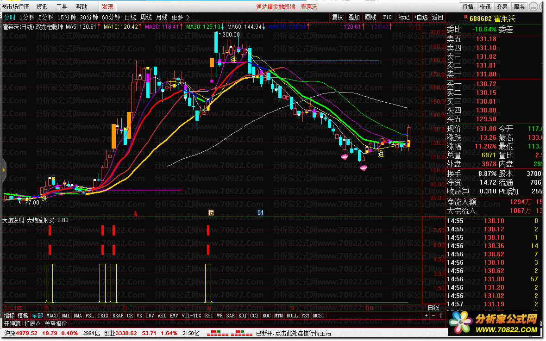The width and height of the screenshot is (546, 341).
Task: Click the 叠加 overlay stock button
Action: click(354, 18)
